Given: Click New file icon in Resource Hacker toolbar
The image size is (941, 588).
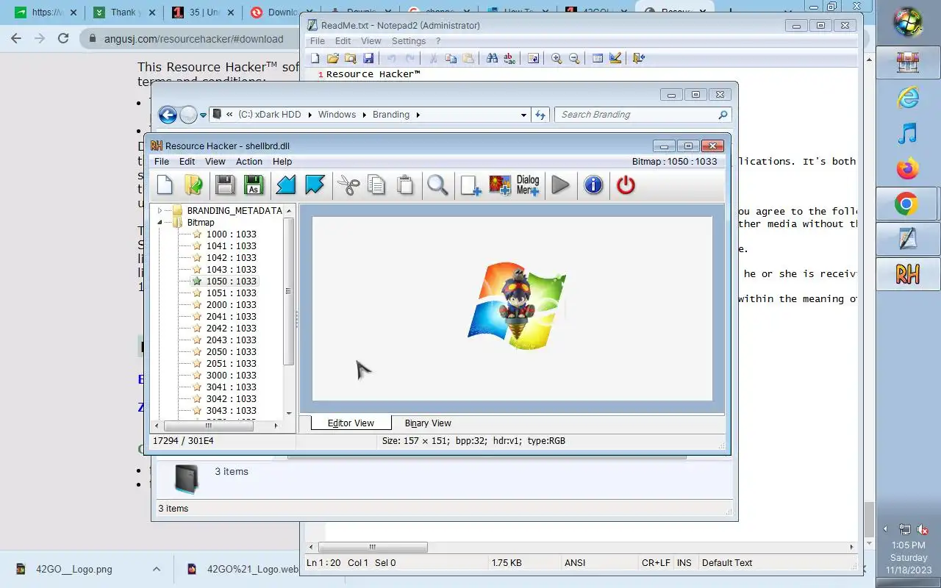Looking at the screenshot, I should click(165, 185).
